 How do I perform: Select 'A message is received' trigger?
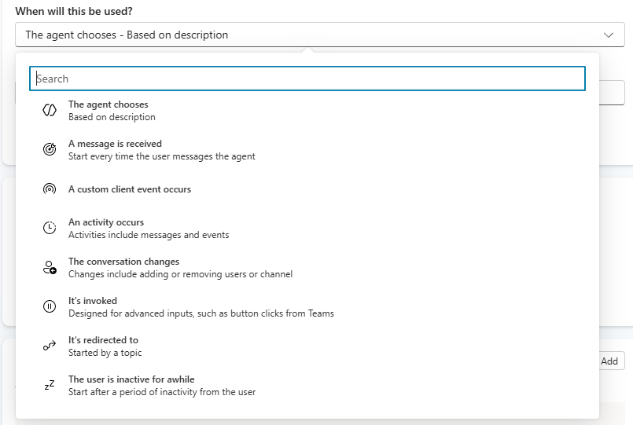tap(307, 149)
